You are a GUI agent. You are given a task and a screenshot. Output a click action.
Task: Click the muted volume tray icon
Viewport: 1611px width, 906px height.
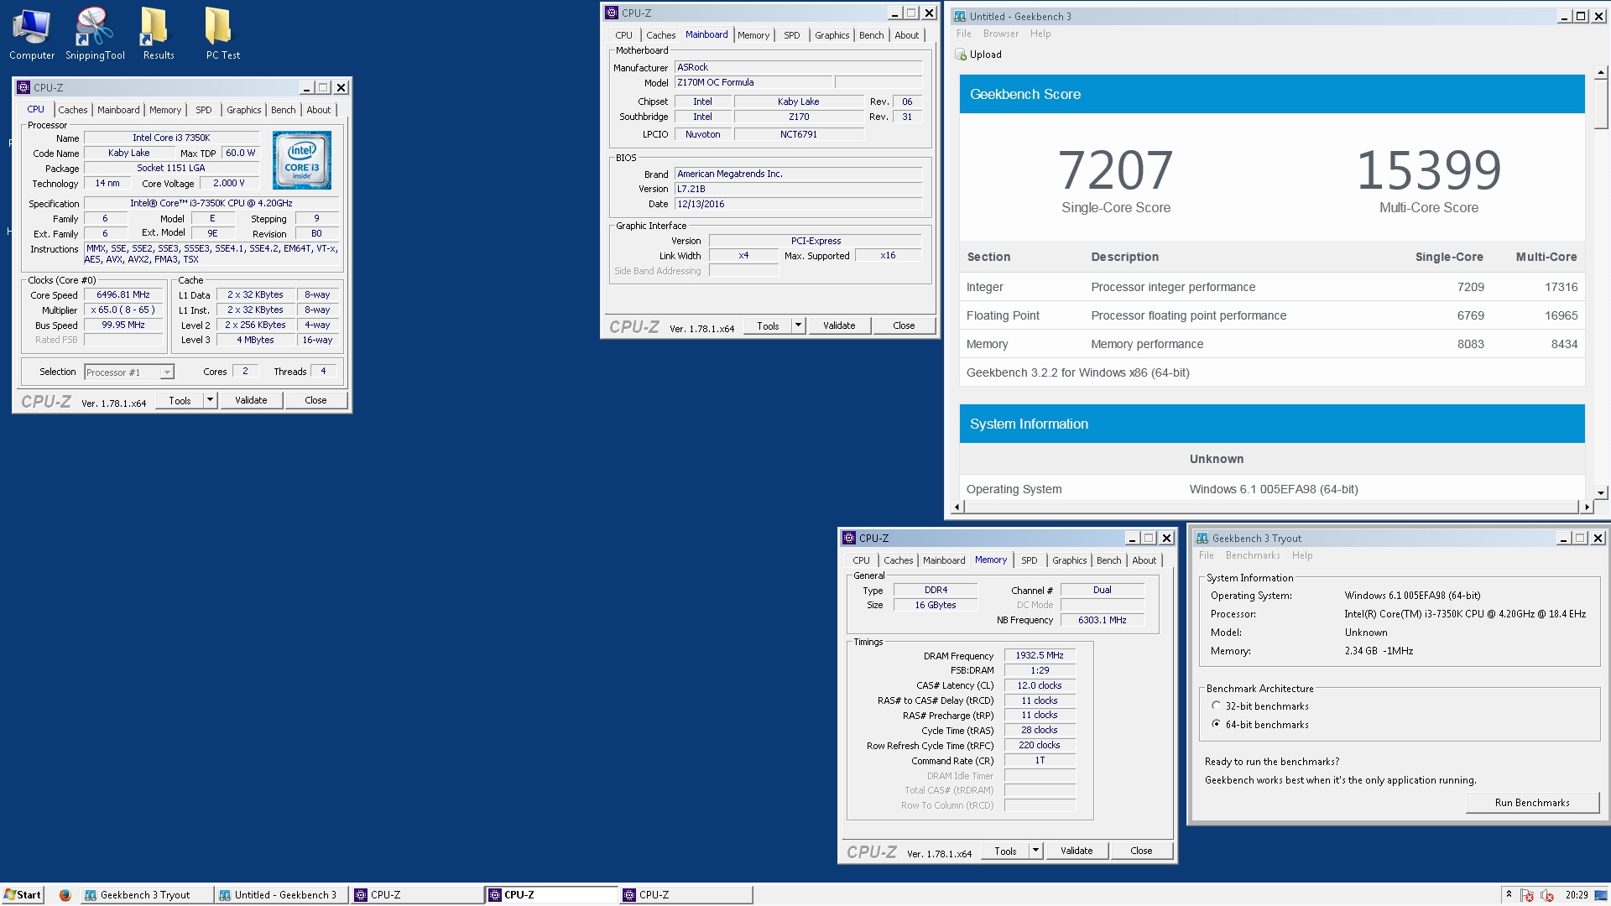[x=1547, y=895]
